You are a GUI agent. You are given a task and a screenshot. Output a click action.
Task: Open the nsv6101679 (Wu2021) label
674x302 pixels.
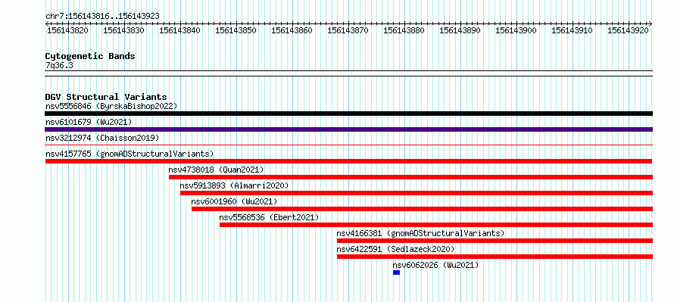click(x=89, y=122)
